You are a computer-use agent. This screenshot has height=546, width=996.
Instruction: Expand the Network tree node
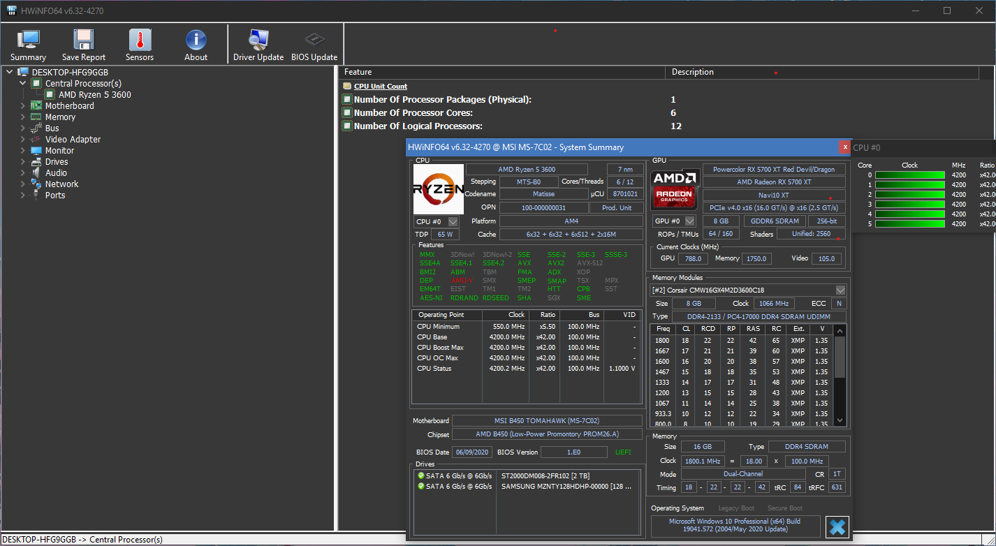(22, 184)
